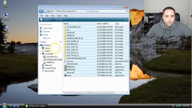The height and width of the screenshot is (108, 192).
Task: Select the EXPRESSLABELER_30 folder icon
Action: 65,38
